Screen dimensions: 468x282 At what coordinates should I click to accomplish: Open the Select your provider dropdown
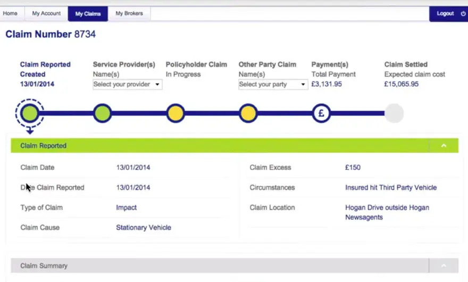point(127,85)
